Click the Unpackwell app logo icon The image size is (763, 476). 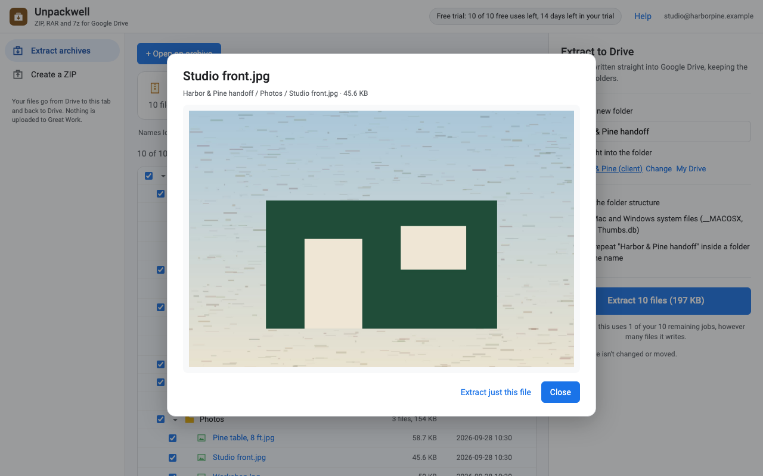(18, 17)
